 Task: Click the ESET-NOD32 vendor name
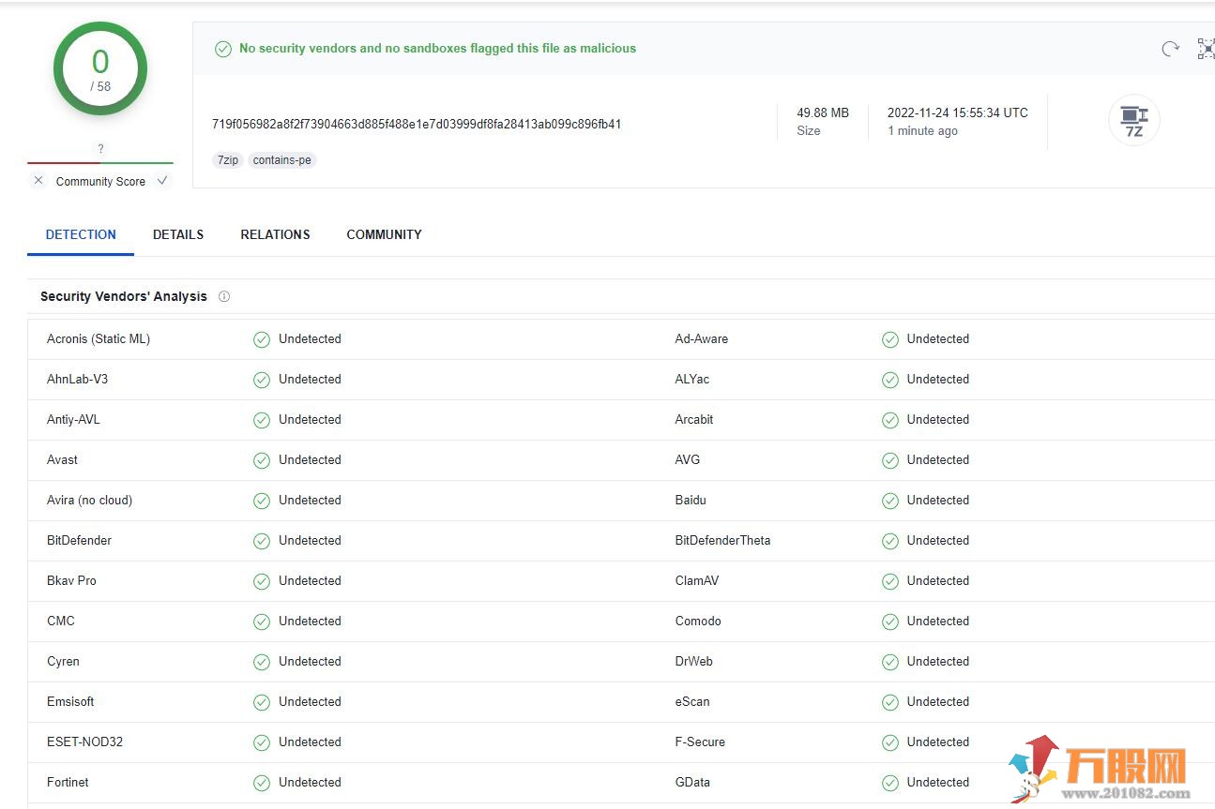tap(84, 742)
